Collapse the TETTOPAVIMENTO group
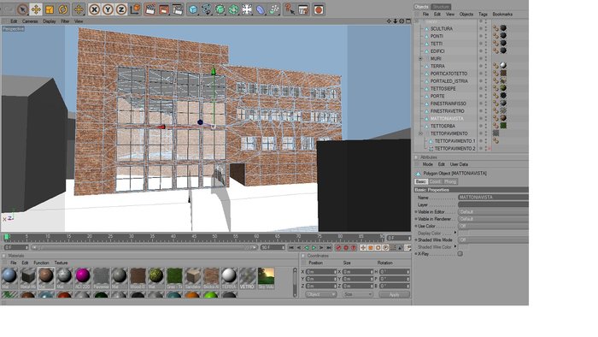The height and width of the screenshot is (337, 598). 420,133
